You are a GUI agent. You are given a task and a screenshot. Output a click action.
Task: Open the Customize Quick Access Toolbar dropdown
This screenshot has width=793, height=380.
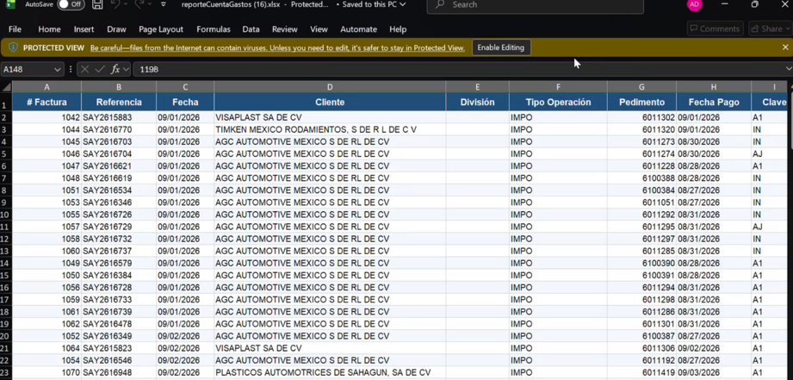[164, 4]
